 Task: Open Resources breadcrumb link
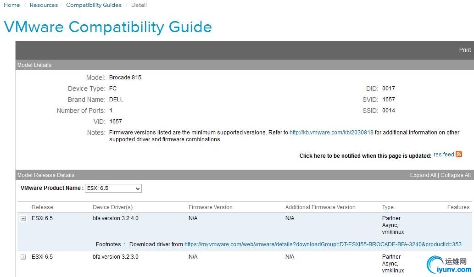click(x=44, y=5)
